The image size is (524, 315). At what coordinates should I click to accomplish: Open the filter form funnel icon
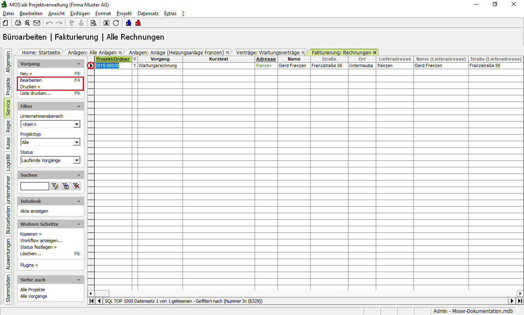tap(65, 187)
